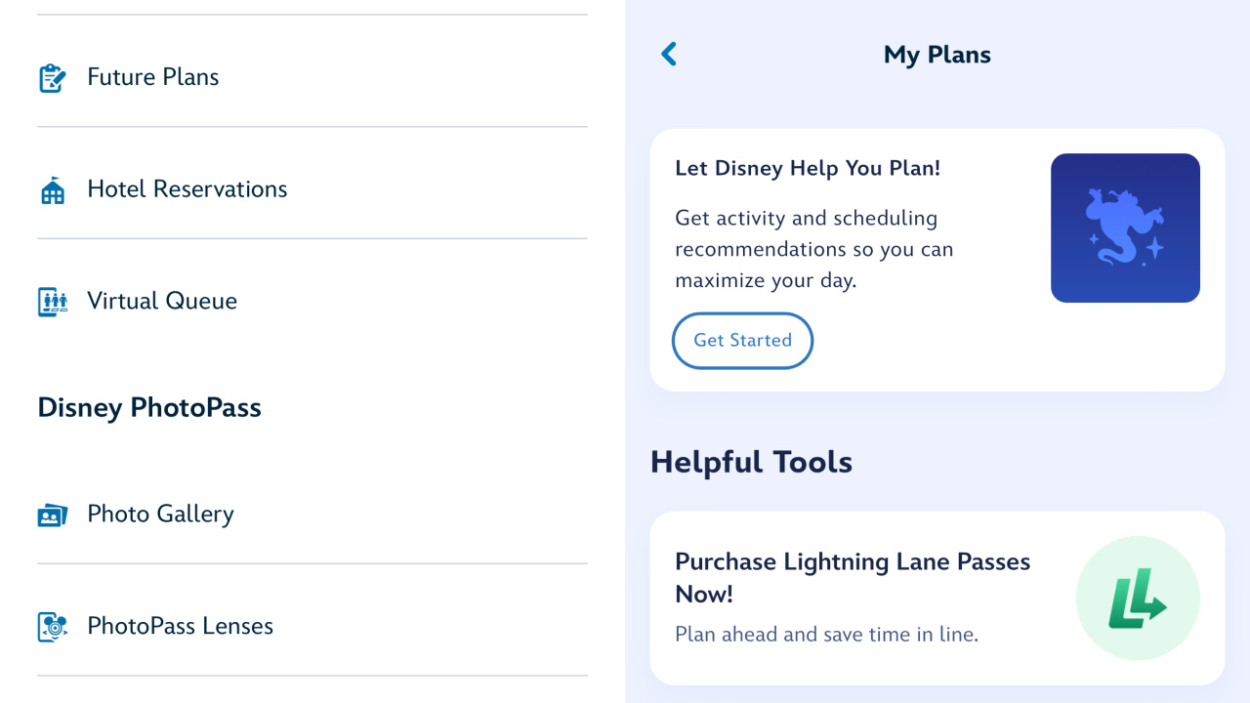Click the Helpful Tools section heading
The image size is (1250, 703).
(x=751, y=462)
